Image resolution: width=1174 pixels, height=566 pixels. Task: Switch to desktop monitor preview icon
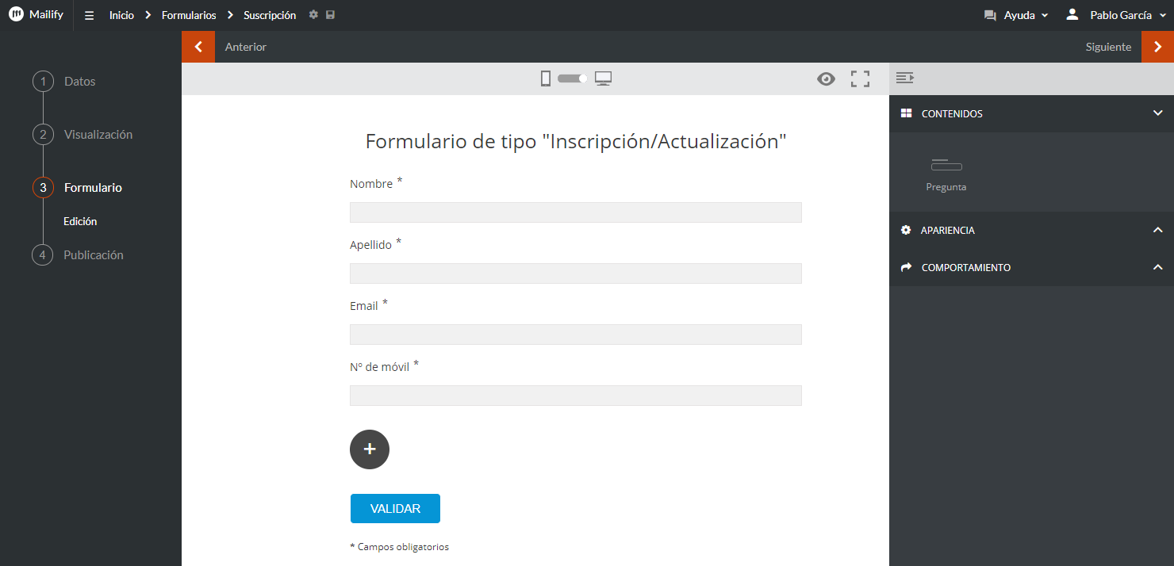click(603, 78)
